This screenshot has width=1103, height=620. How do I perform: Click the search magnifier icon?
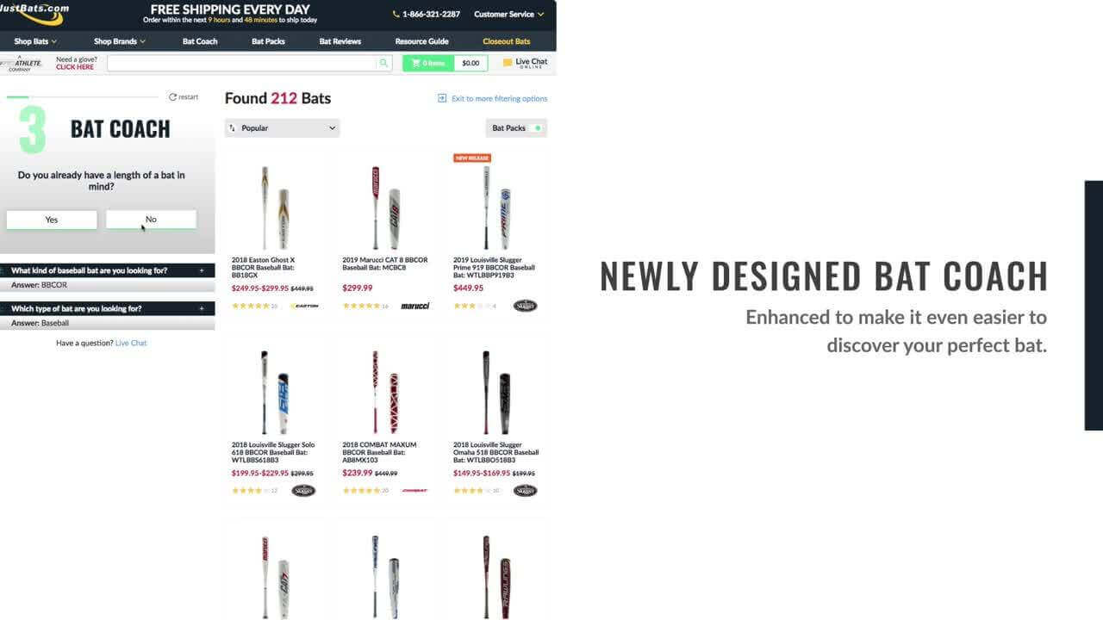click(383, 63)
